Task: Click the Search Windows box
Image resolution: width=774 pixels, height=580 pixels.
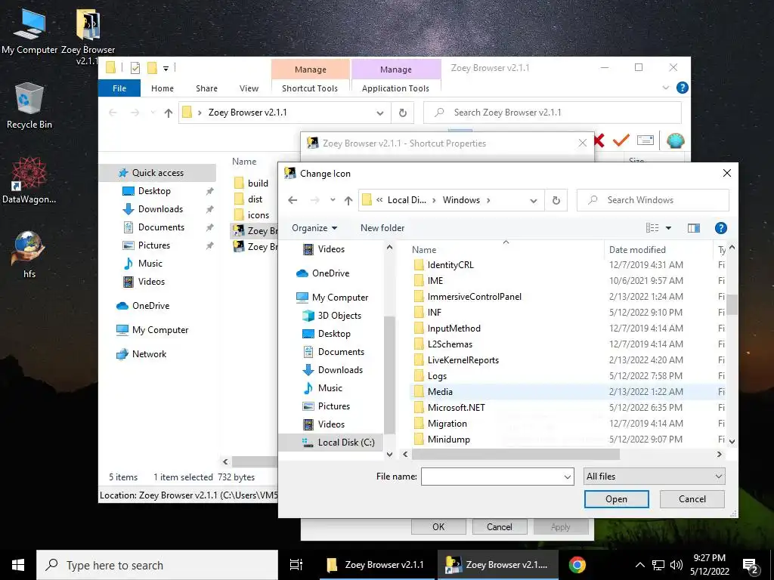Action: coord(652,200)
